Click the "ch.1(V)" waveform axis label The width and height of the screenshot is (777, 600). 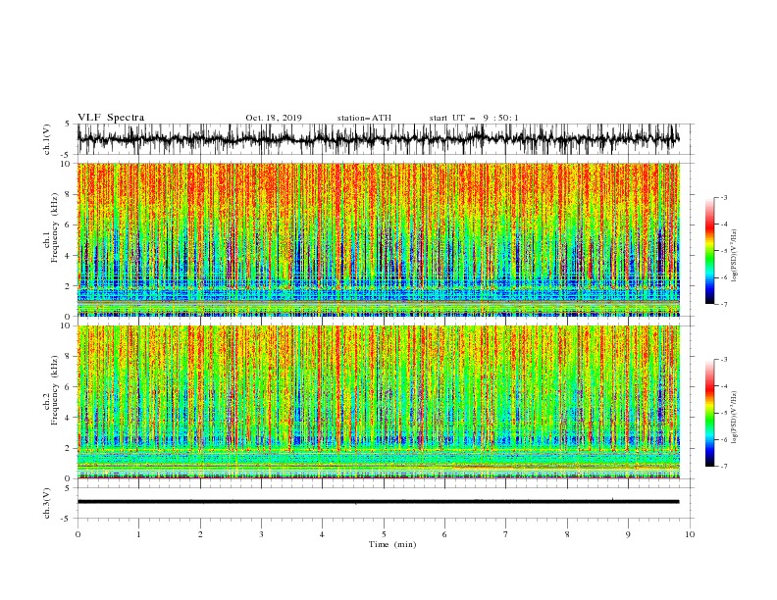(x=47, y=139)
